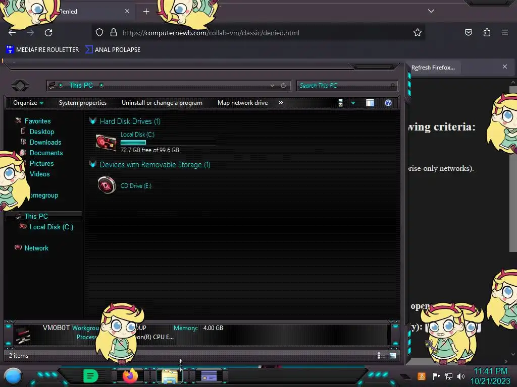Open the Organize dropdown menu

pos(28,103)
